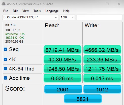Open the File menu

[6, 11]
